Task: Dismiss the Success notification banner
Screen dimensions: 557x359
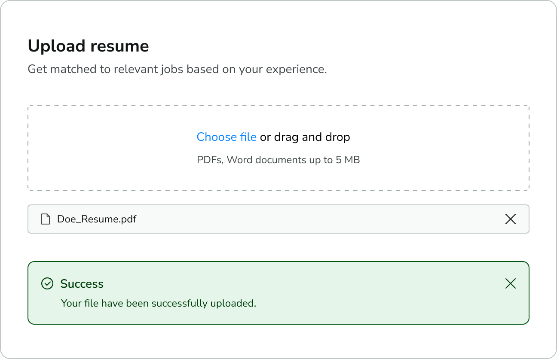Action: click(x=510, y=283)
